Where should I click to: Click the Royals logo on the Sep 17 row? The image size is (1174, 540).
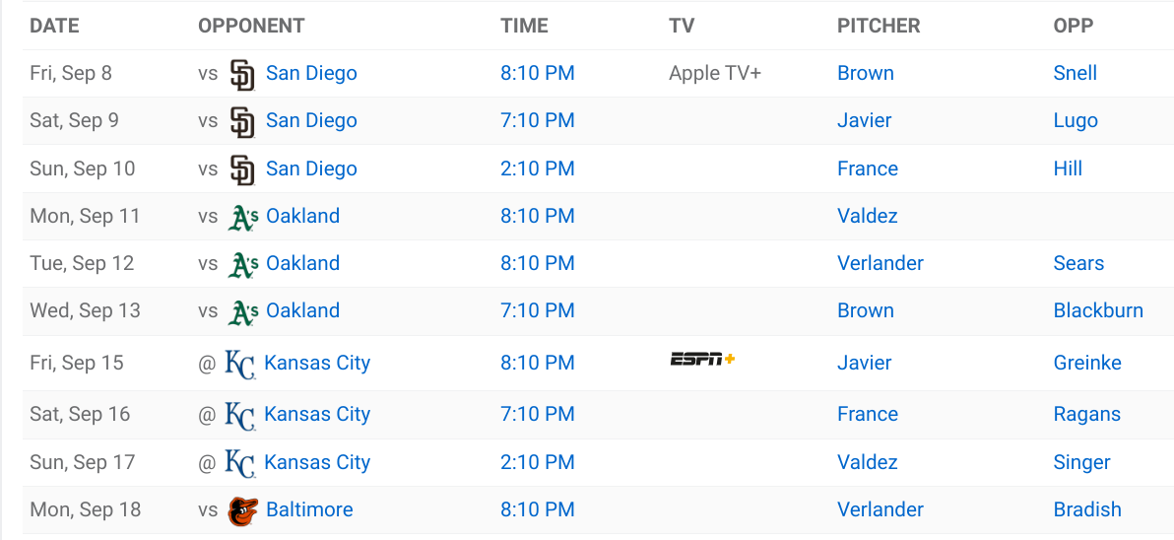tap(240, 463)
